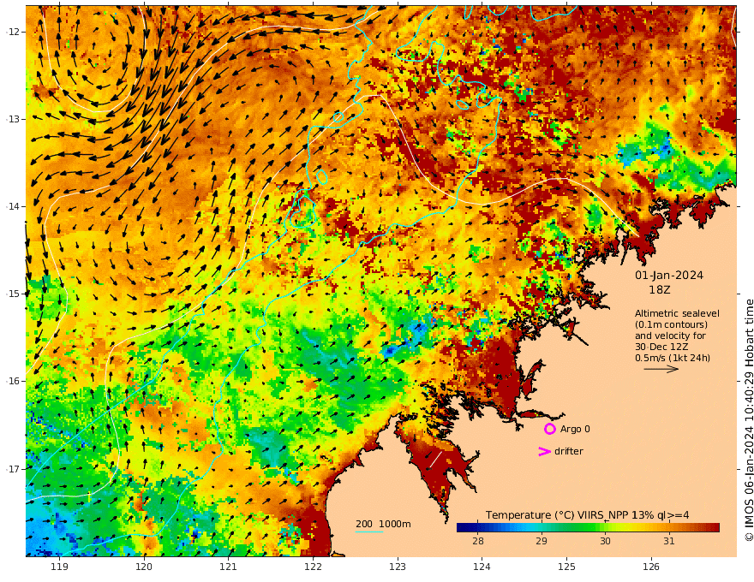
Task: Click the '30 Dec 12Z' velocity date text
Action: (661, 347)
